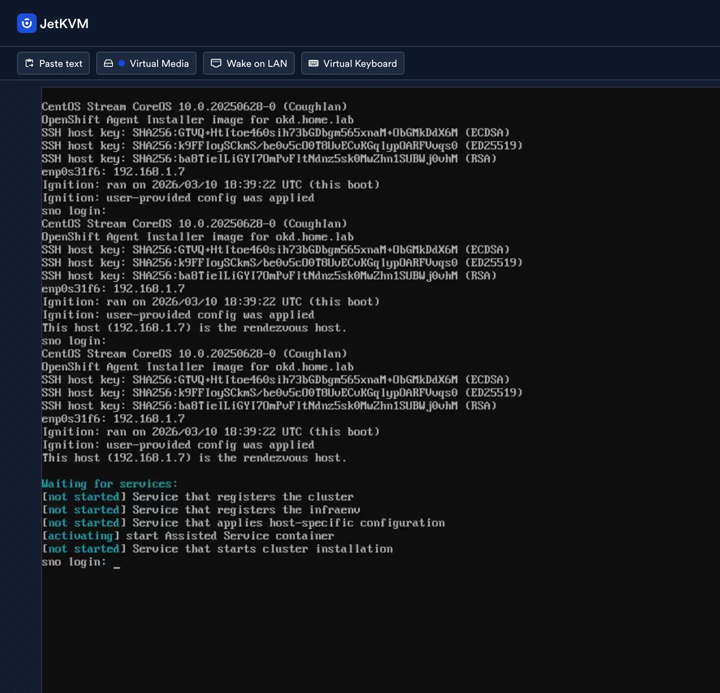The image size is (720, 693).
Task: Click the 'Waiting for services:' heading
Action: point(110,484)
